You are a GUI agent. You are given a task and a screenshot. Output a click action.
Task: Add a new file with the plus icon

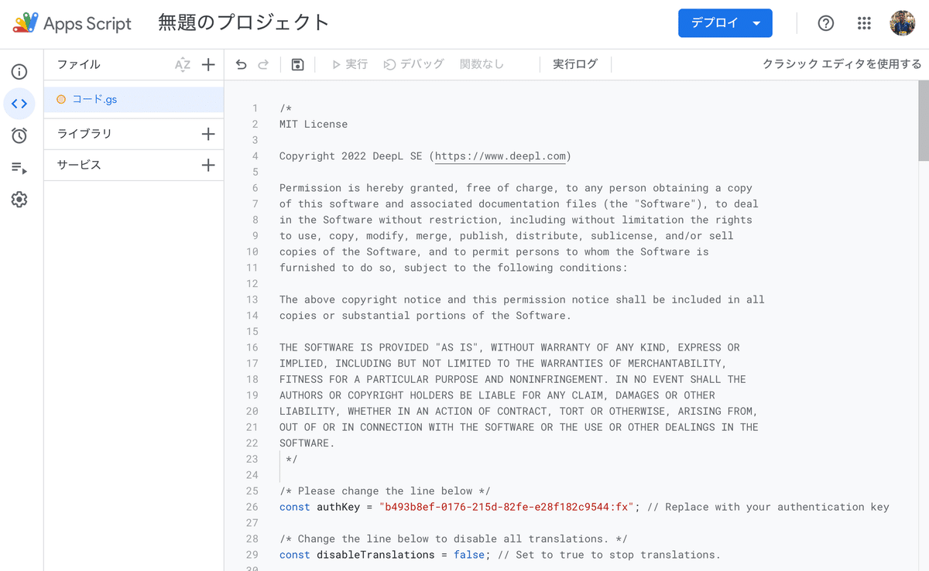tap(207, 65)
